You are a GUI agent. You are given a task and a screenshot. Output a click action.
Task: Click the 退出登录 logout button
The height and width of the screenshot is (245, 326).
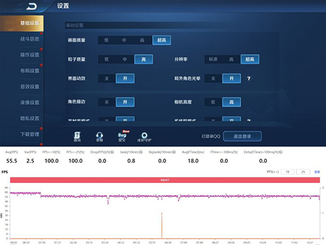point(243,136)
